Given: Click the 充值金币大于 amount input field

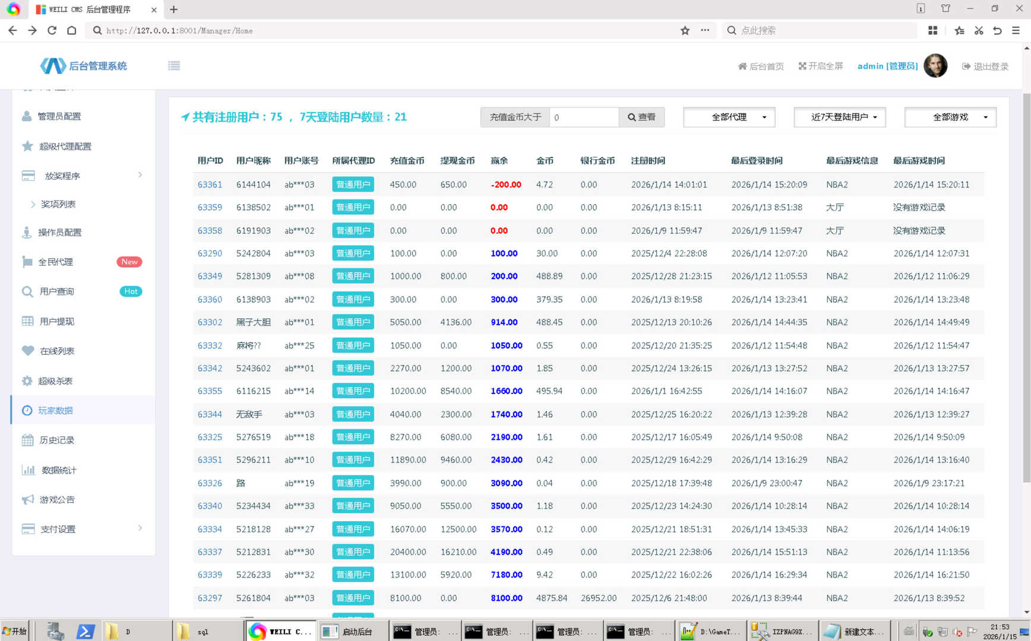Looking at the screenshot, I should pos(584,117).
